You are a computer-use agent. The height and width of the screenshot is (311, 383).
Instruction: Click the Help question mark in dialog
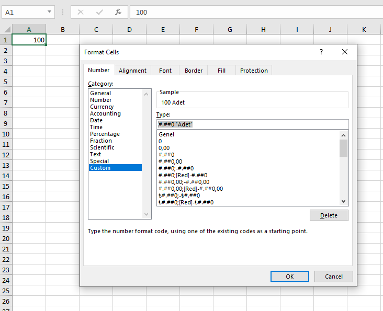pyautogui.click(x=321, y=52)
